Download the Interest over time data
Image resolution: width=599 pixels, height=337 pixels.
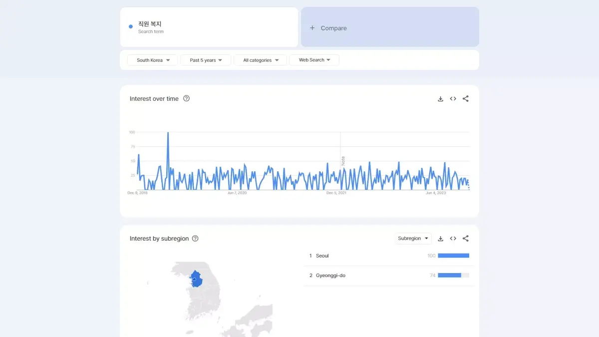pyautogui.click(x=440, y=99)
